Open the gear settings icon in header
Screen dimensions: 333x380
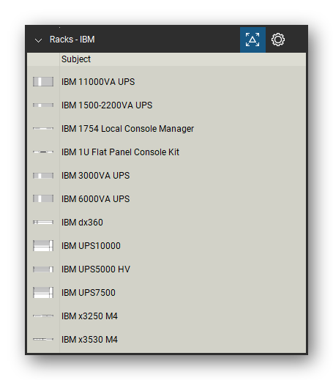278,40
